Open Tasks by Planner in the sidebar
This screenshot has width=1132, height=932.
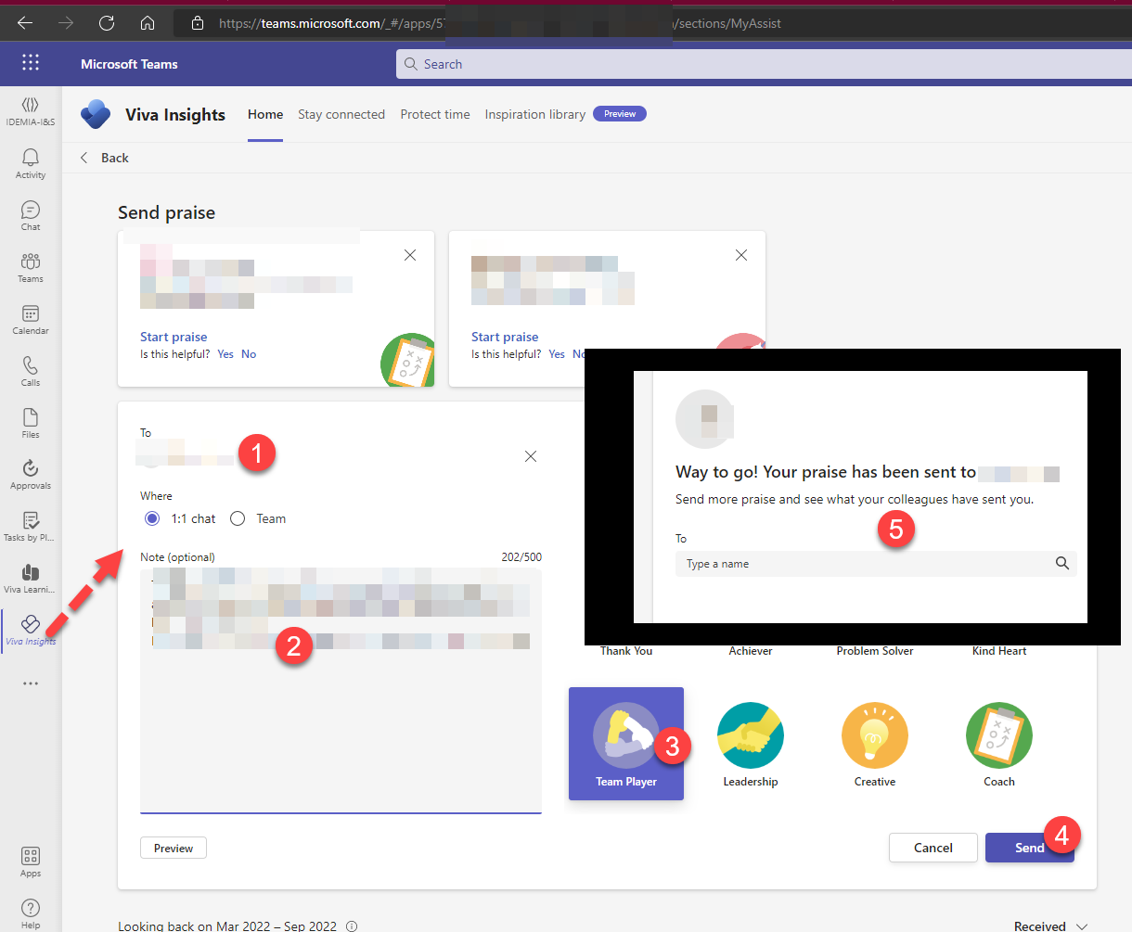pos(30,527)
